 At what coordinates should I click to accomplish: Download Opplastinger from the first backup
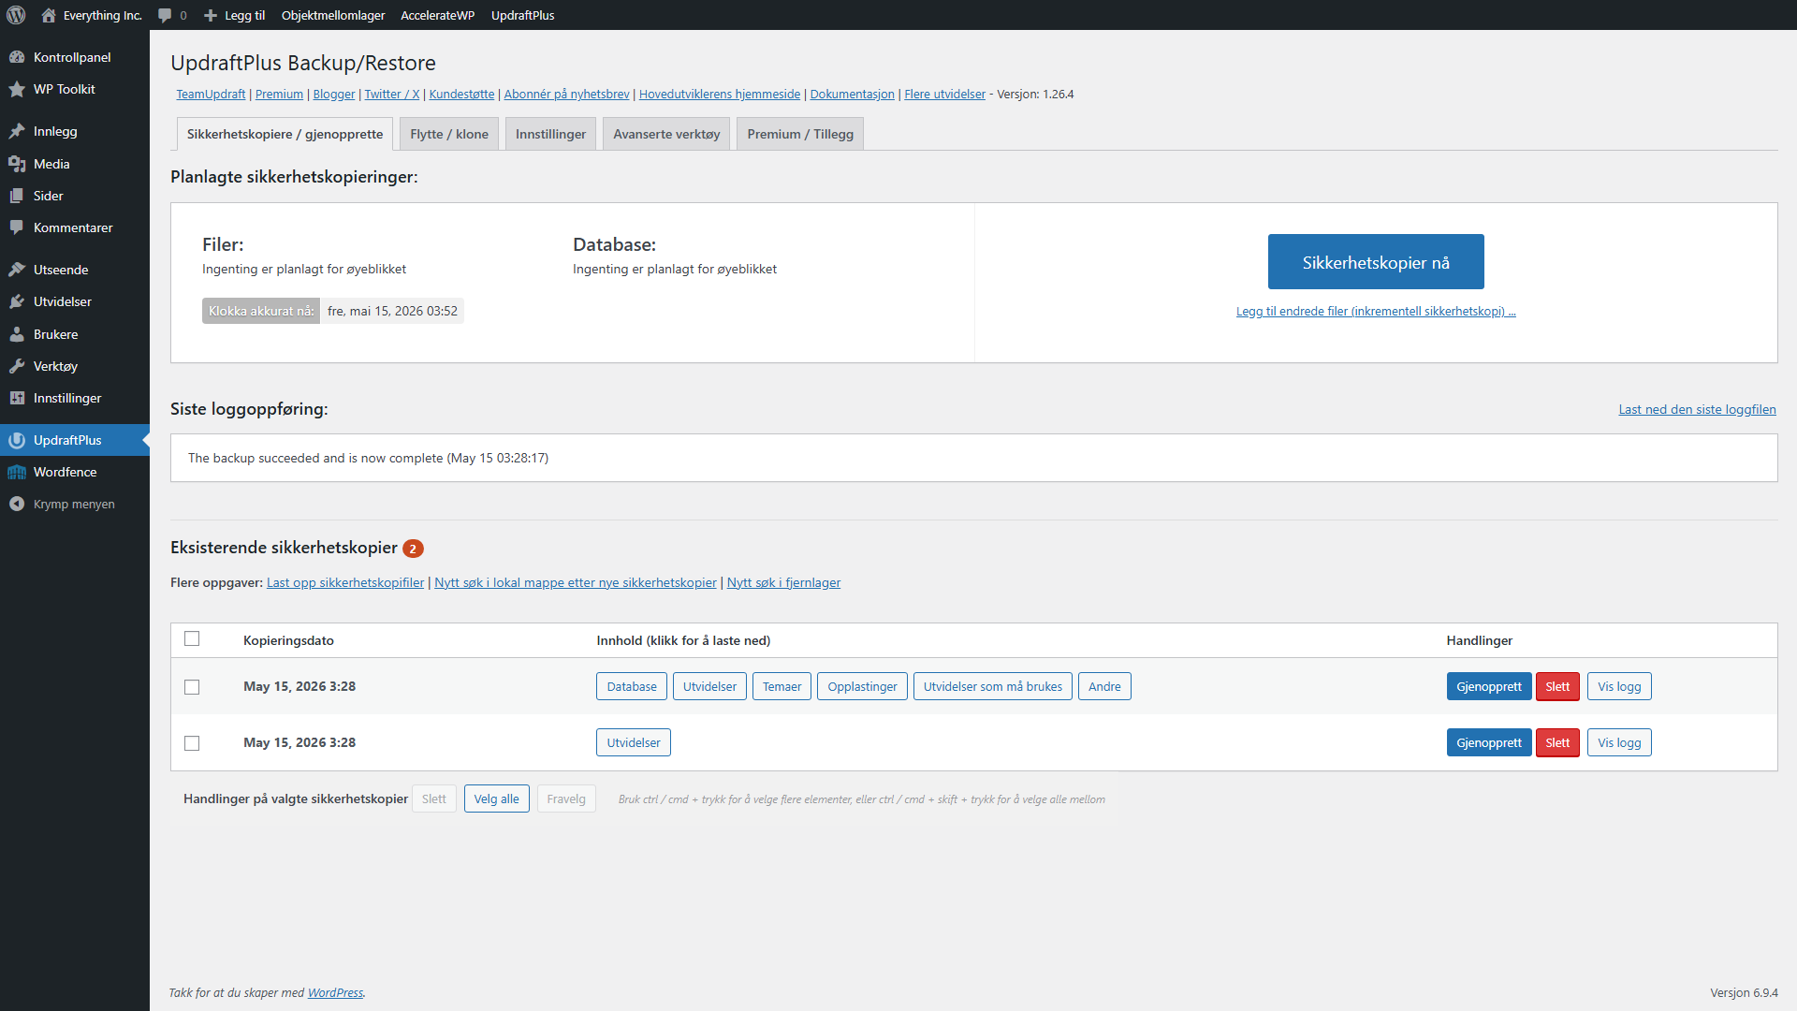(862, 686)
